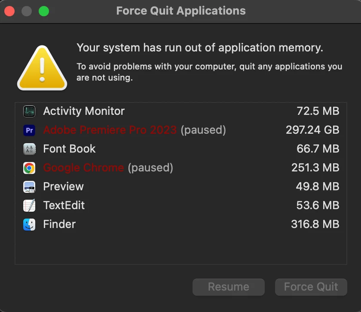The width and height of the screenshot is (361, 312).
Task: Click the 297.24 GB memory value
Action: click(312, 130)
